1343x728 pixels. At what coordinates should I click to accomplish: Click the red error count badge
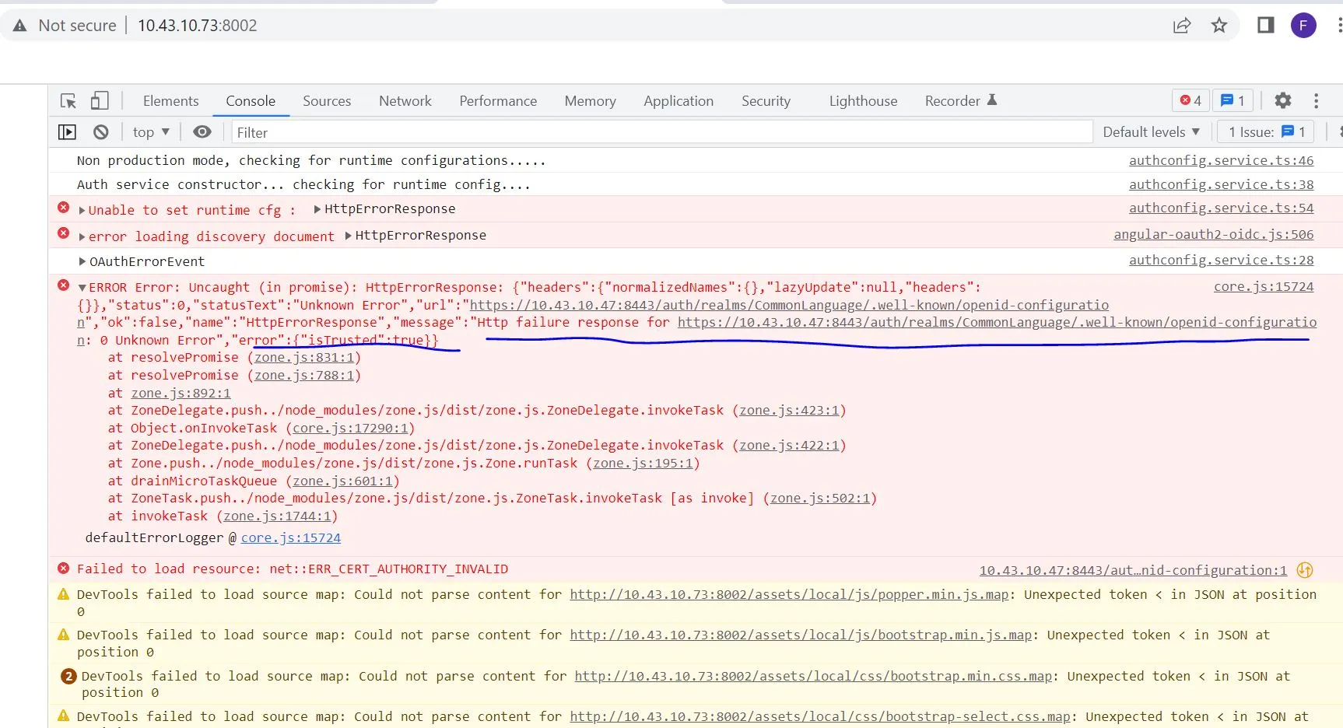[x=1190, y=100]
